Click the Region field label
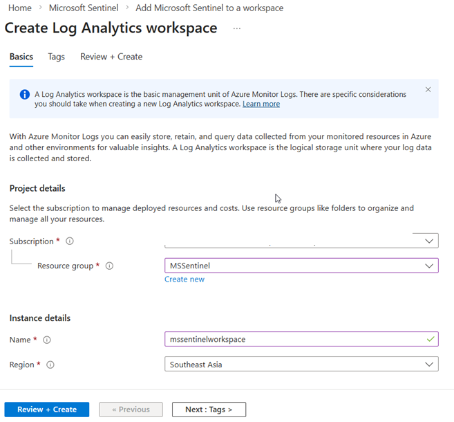454x422 pixels. click(21, 365)
